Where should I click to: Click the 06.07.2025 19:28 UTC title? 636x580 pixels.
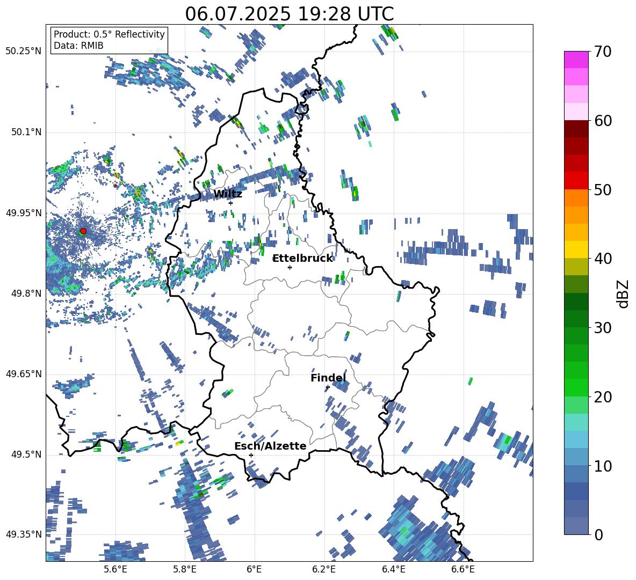click(289, 14)
